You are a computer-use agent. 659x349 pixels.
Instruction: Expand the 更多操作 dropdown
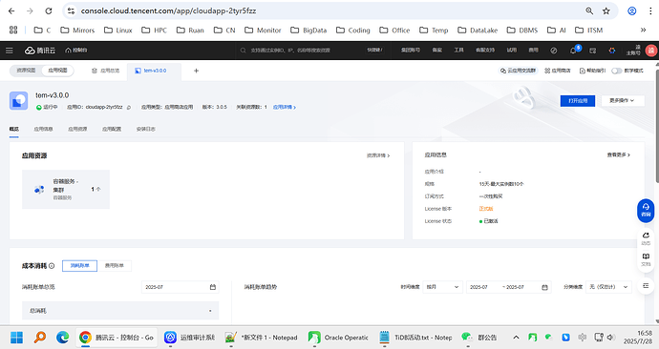click(x=622, y=101)
